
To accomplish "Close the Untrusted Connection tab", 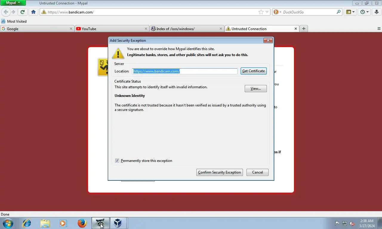I will point(296,29).
